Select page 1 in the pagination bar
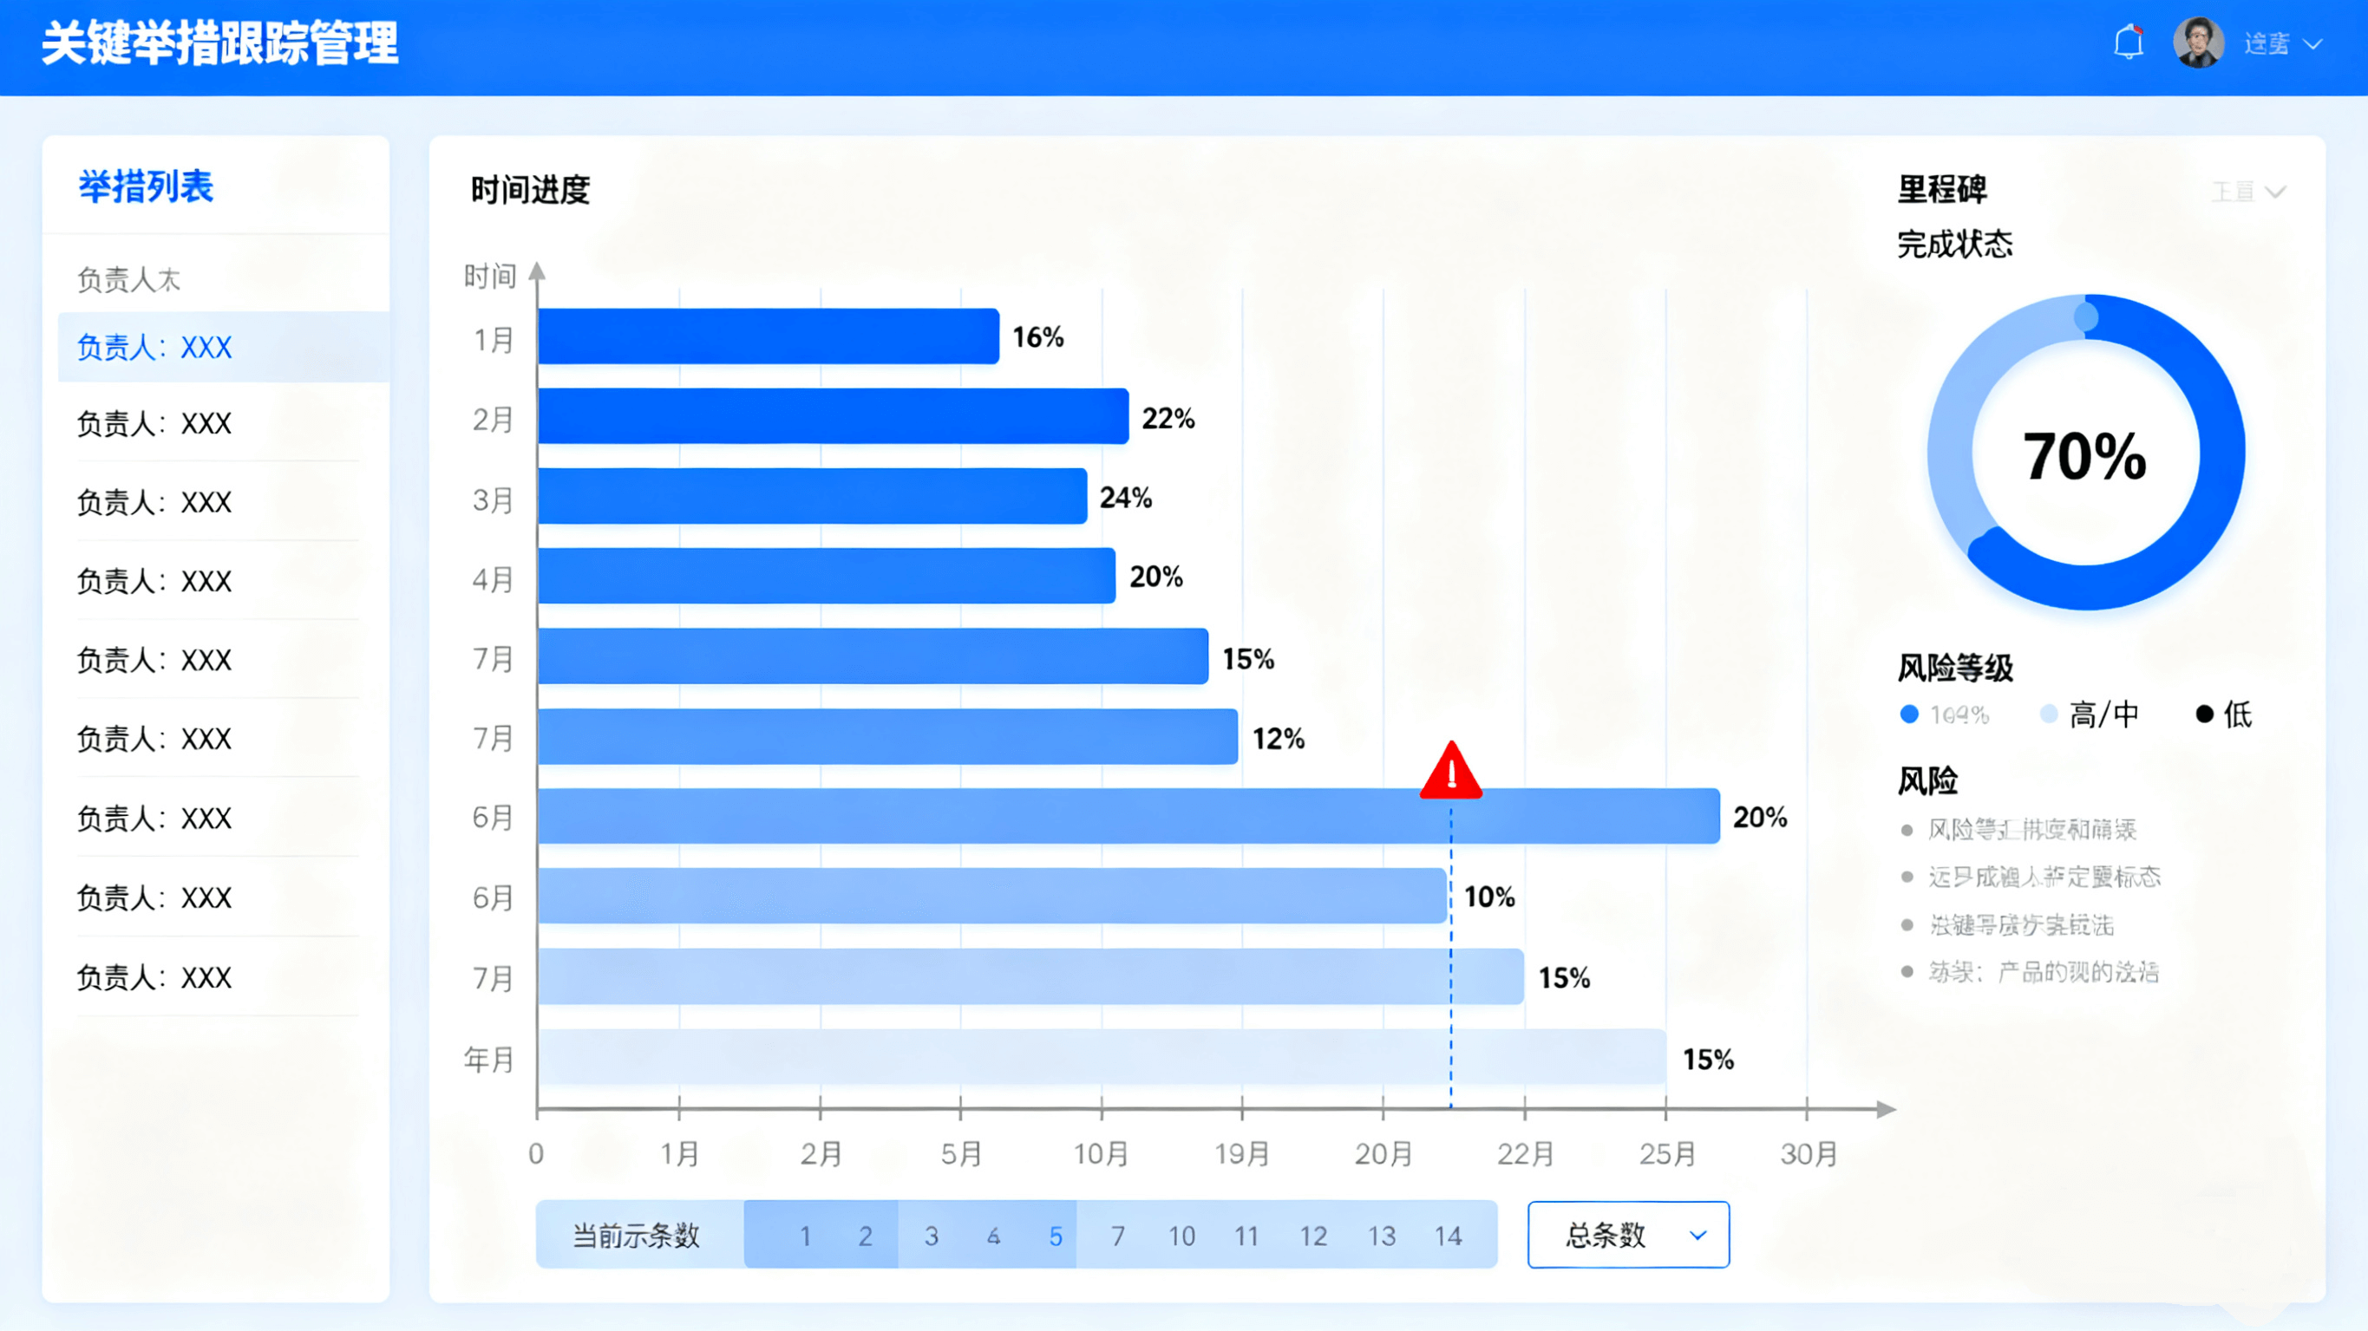This screenshot has height=1331, width=2368. tap(805, 1236)
